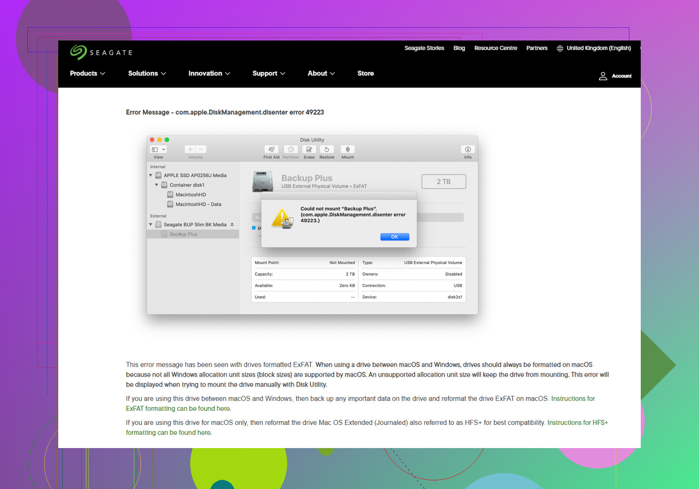
Task: Maximize the Disk Utility window
Action: point(167,140)
